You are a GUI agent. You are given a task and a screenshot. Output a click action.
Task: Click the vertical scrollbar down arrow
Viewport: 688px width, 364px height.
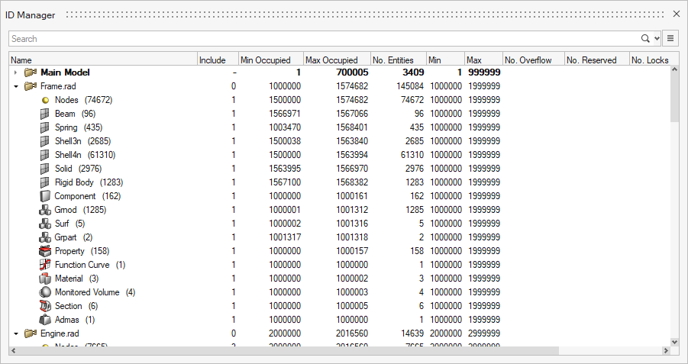(x=674, y=342)
